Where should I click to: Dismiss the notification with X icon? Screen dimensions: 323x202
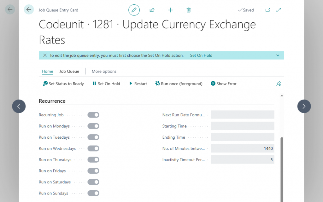point(45,55)
